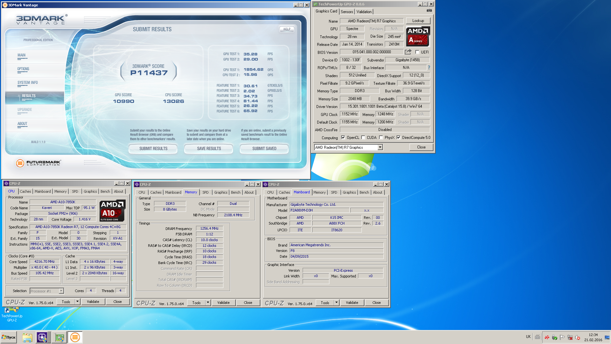Select ABOUT in 3DMark Vantage sidebar
Viewport: 611px width, 344px height.
point(22,124)
